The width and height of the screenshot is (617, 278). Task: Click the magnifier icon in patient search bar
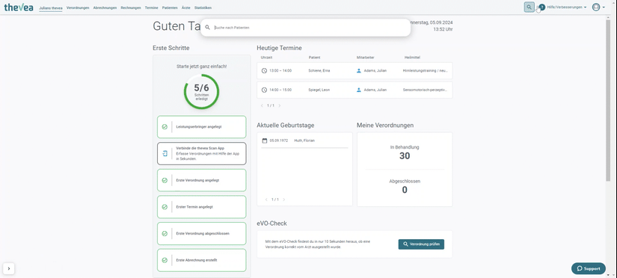click(207, 28)
